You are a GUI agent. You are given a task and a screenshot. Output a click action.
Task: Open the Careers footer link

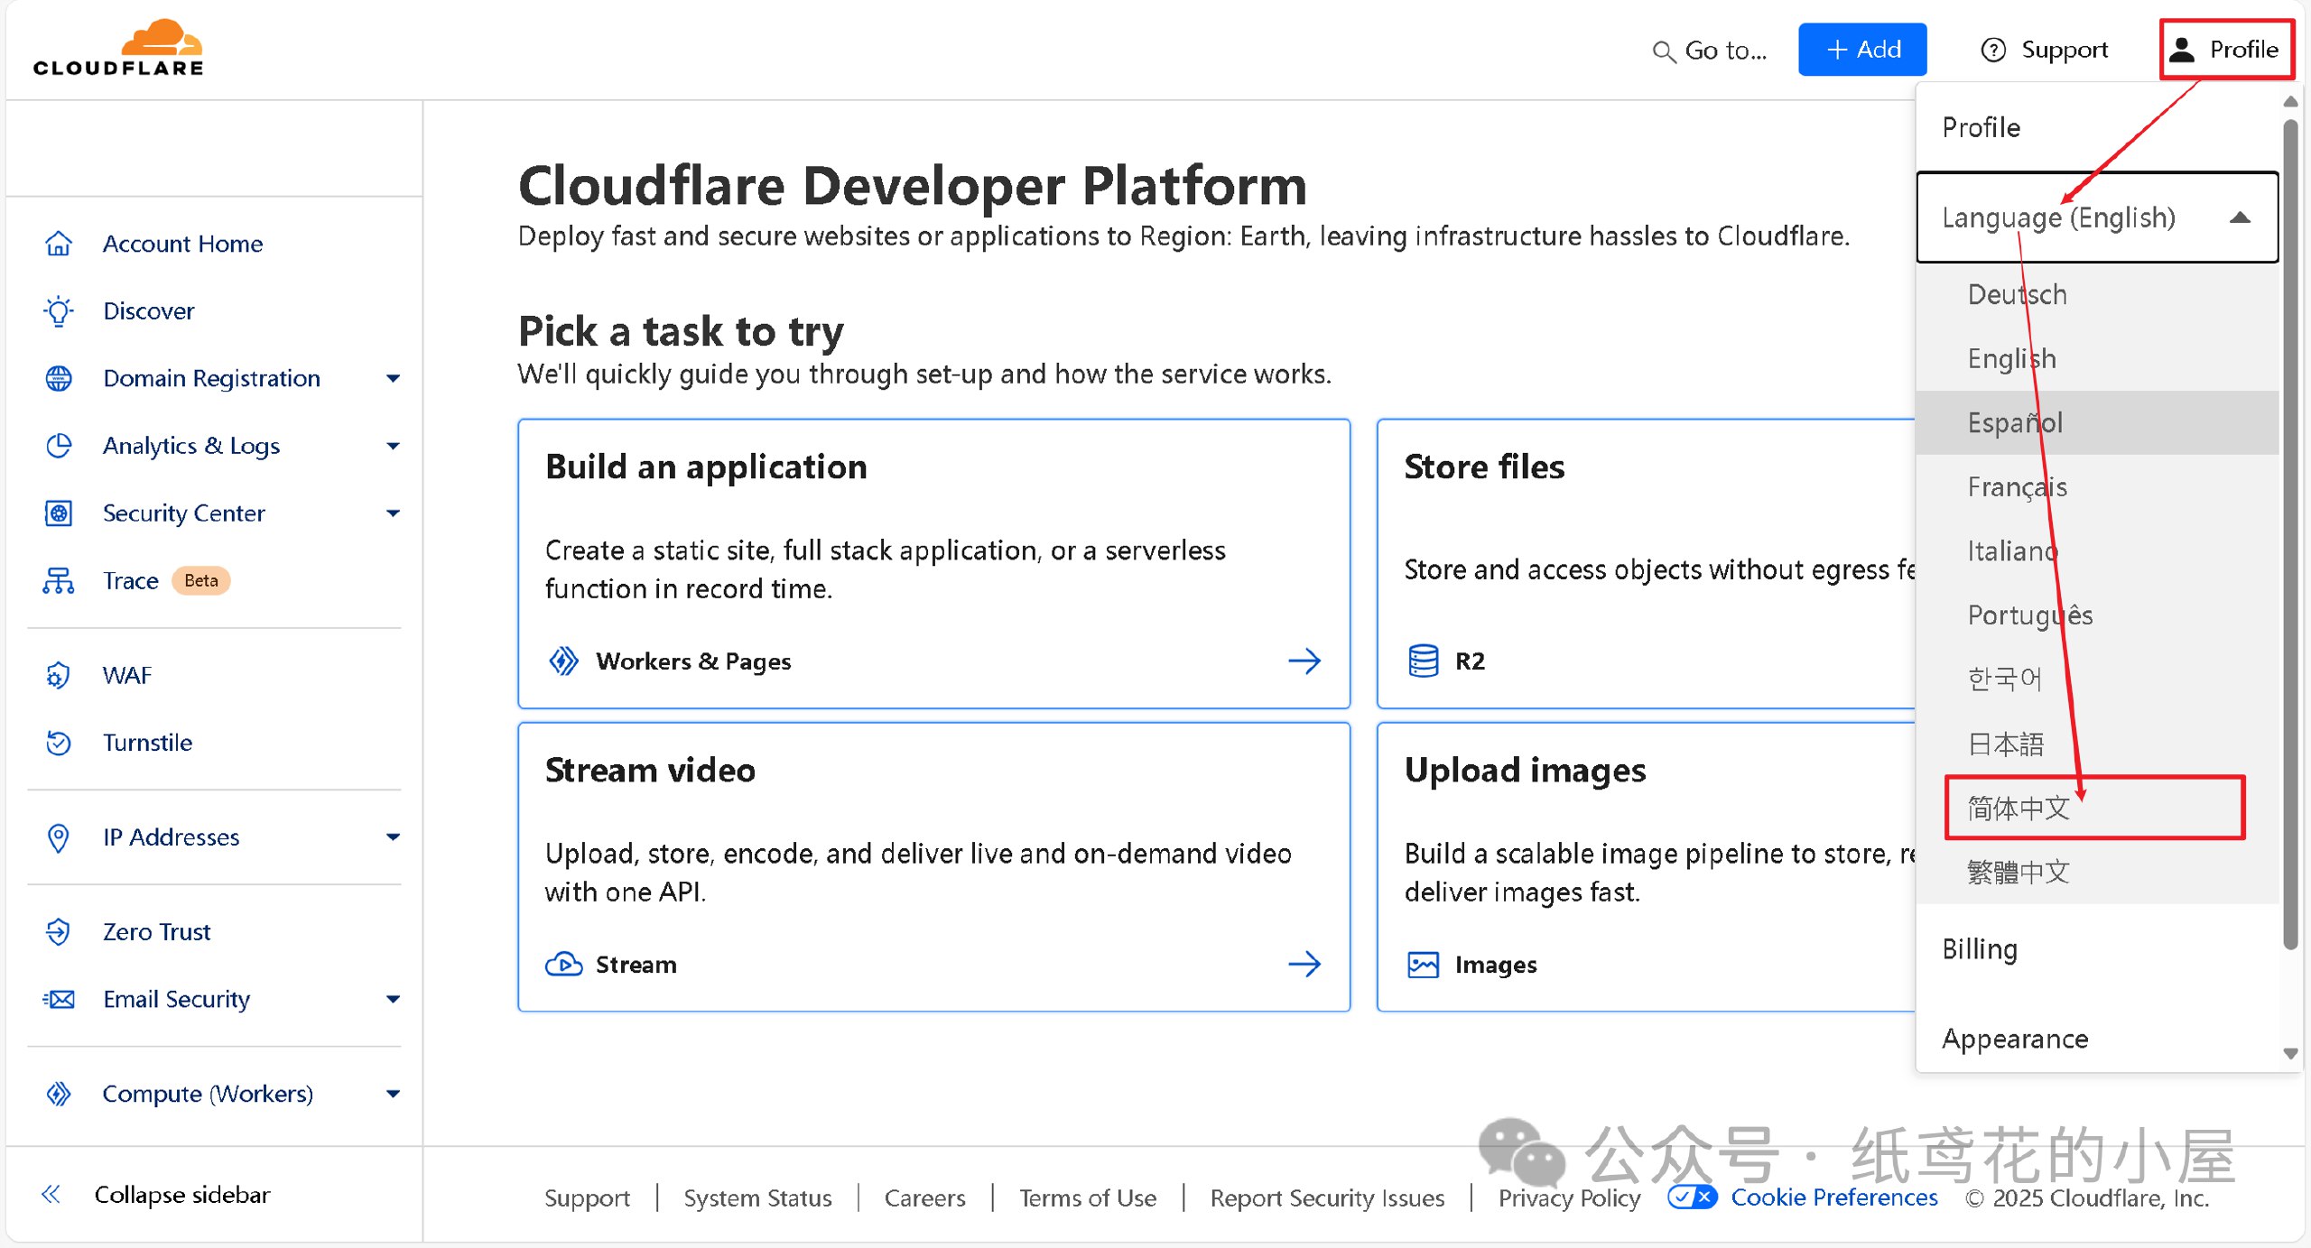[x=925, y=1197]
